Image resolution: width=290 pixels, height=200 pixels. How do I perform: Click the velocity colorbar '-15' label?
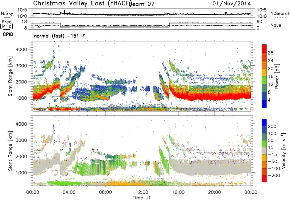[x=273, y=154]
